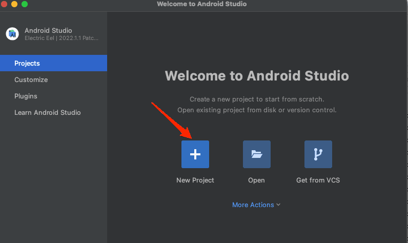The image size is (408, 243).
Task: Click the large Welcome to Android Studio heading
Action: pos(257,76)
